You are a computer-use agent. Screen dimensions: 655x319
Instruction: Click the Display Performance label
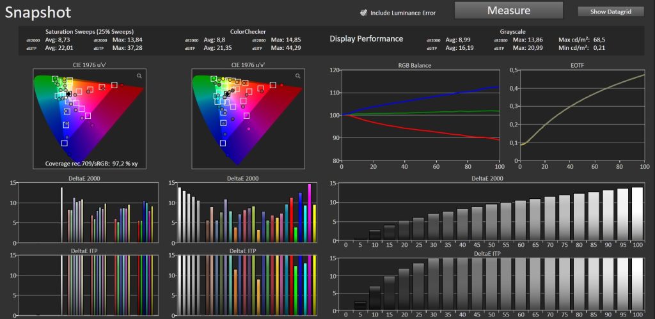366,39
